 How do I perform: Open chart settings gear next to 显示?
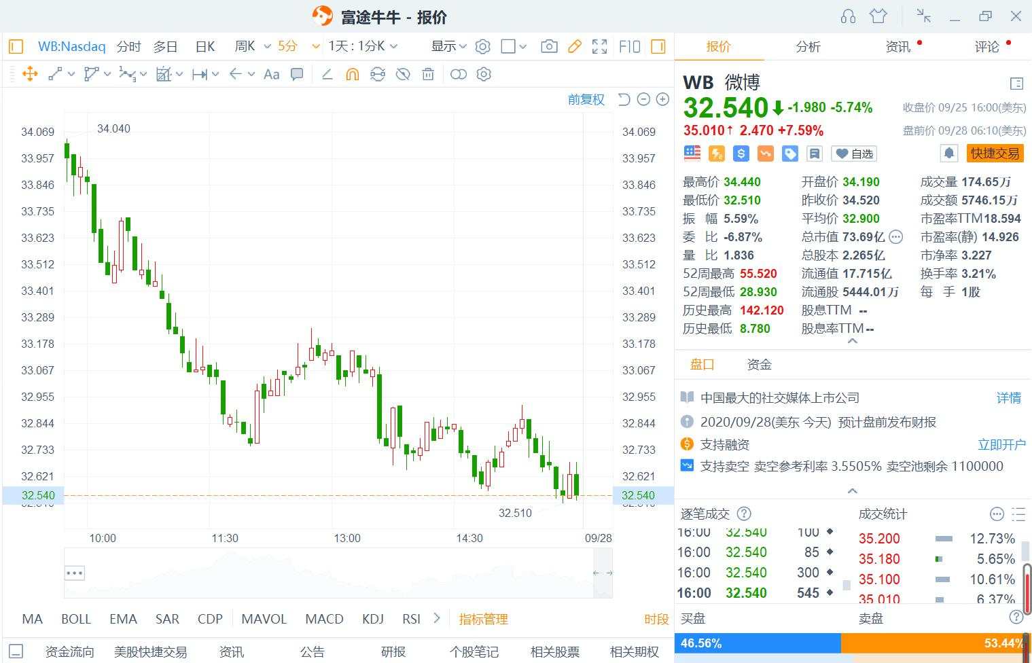click(x=483, y=46)
